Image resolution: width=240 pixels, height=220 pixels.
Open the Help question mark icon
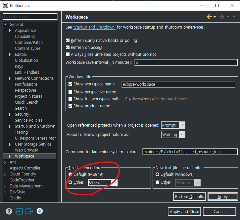tap(9, 211)
